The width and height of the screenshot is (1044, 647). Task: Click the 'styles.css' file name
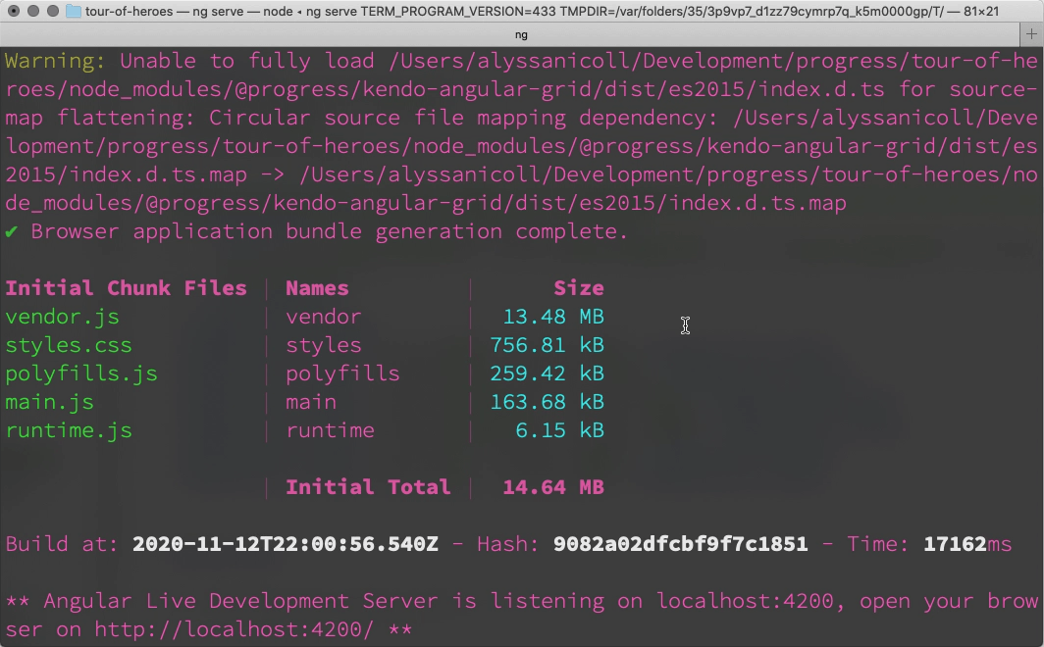click(x=69, y=345)
